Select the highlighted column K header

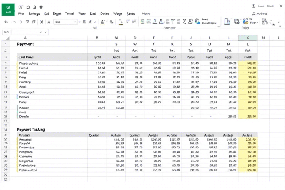coord(248,37)
